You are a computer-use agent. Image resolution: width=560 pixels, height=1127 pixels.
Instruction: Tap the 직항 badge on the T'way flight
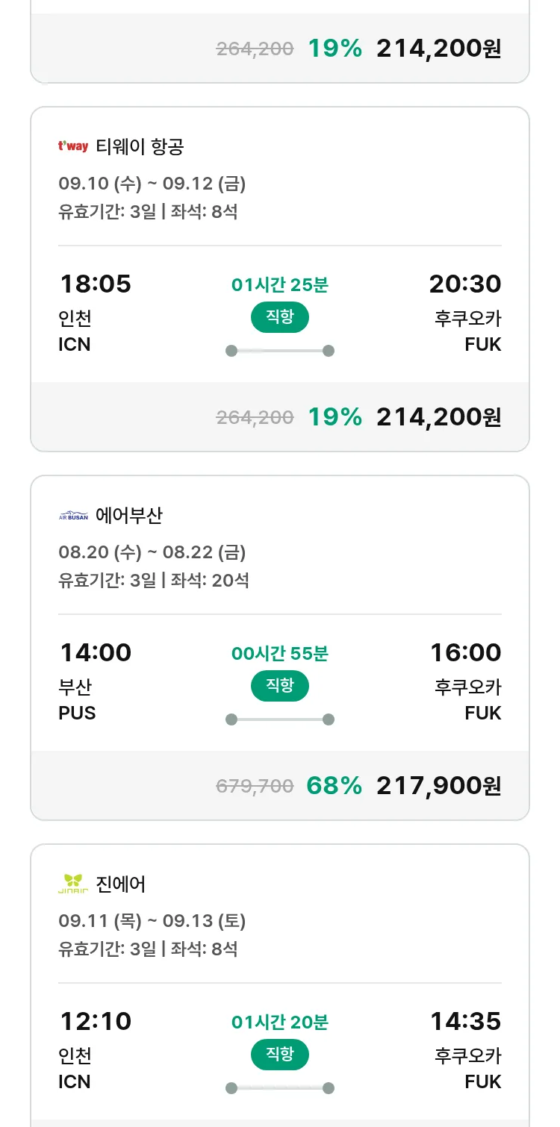pyautogui.click(x=280, y=317)
